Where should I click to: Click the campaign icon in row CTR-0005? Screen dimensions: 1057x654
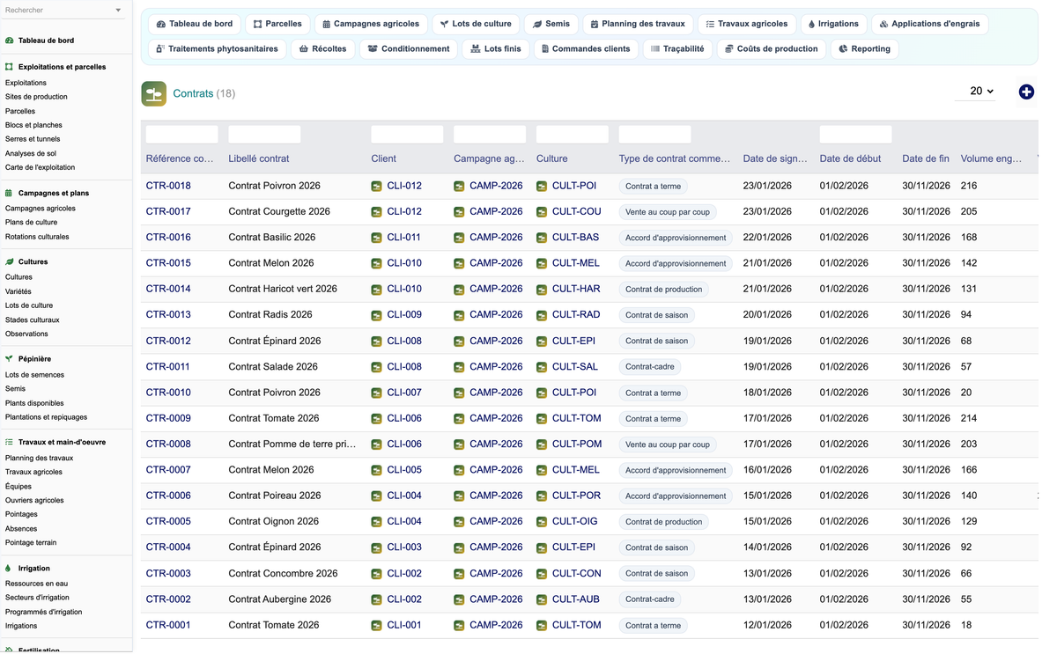click(x=459, y=522)
